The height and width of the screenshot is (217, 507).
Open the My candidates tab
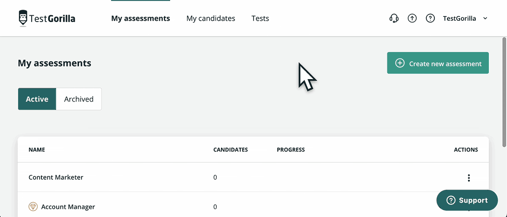211,18
